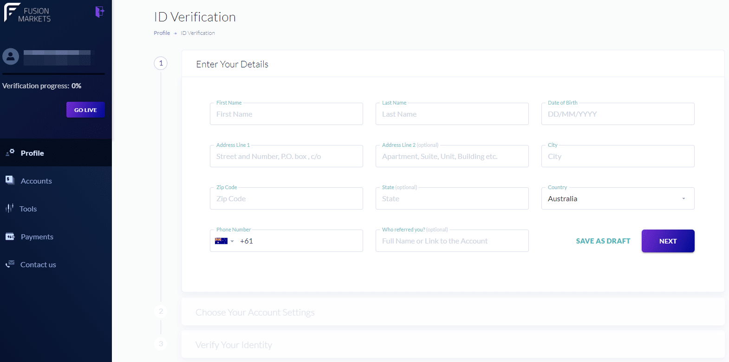This screenshot has height=362, width=729.
Task: Focus the First Name input field
Action: tap(286, 114)
